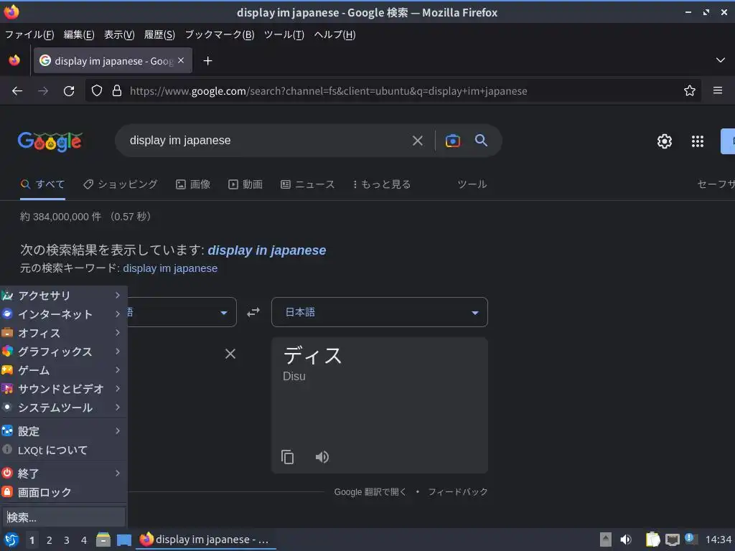Go to Google logo homepage
735x551 pixels.
[50, 141]
